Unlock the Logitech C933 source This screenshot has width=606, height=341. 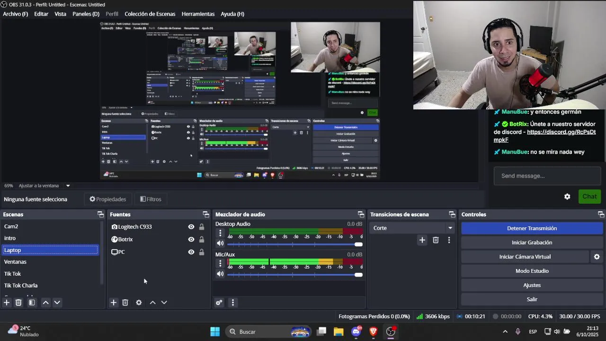tap(202, 227)
